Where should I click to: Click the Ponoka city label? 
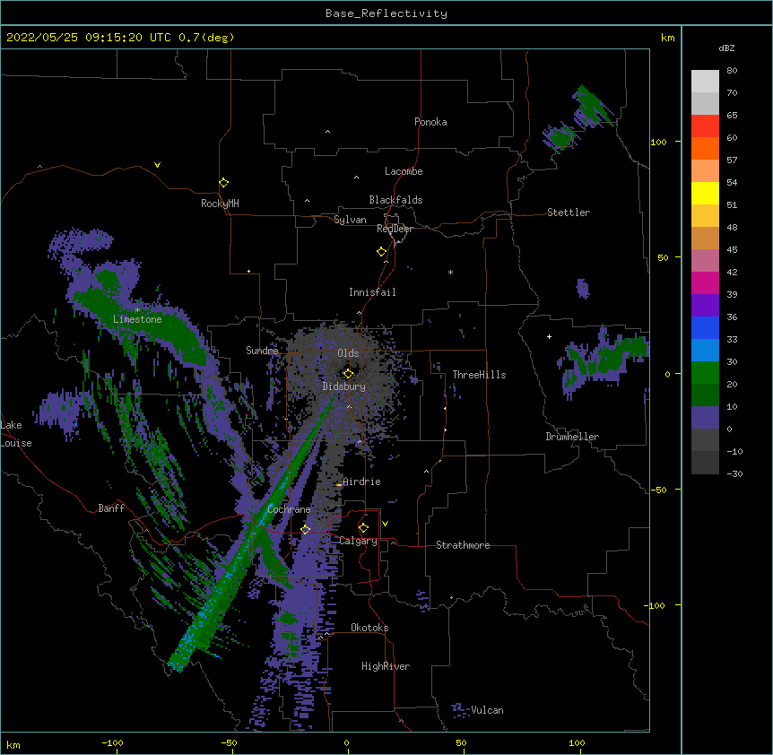tap(430, 122)
